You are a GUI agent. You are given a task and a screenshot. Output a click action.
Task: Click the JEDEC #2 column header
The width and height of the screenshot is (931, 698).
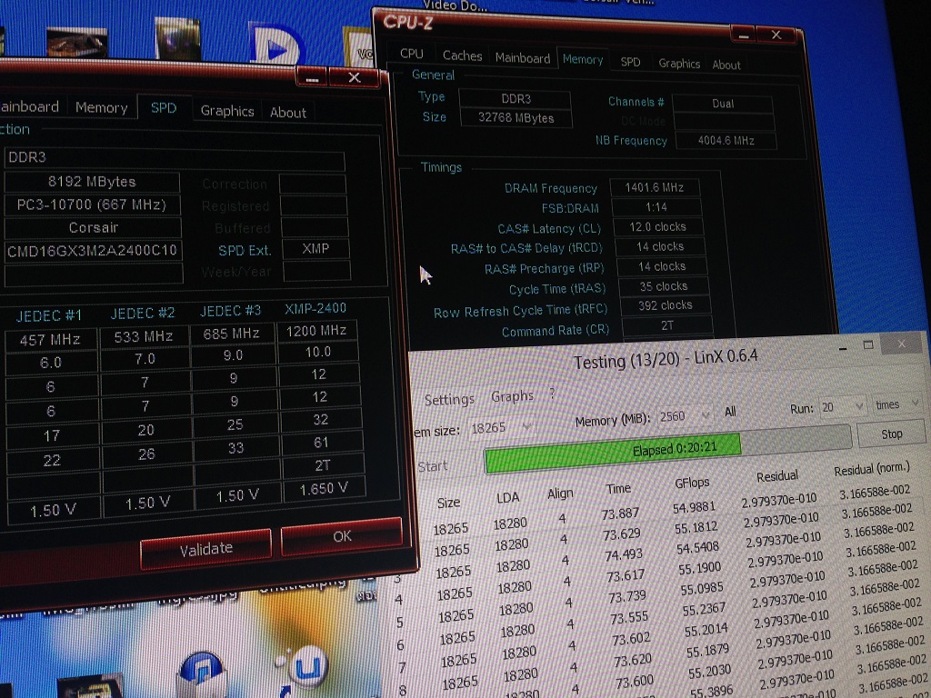pyautogui.click(x=143, y=314)
